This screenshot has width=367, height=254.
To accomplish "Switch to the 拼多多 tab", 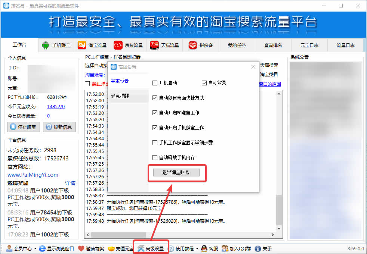I will point(201,45).
